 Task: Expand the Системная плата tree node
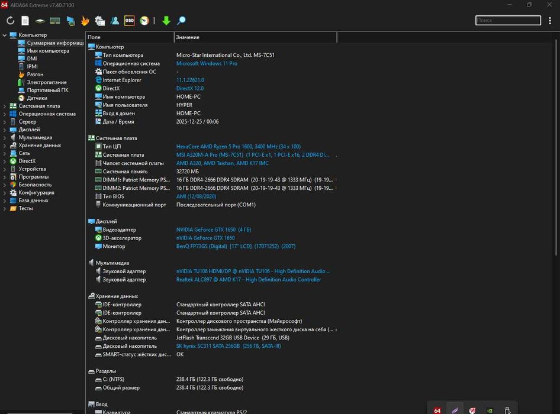tap(4, 106)
